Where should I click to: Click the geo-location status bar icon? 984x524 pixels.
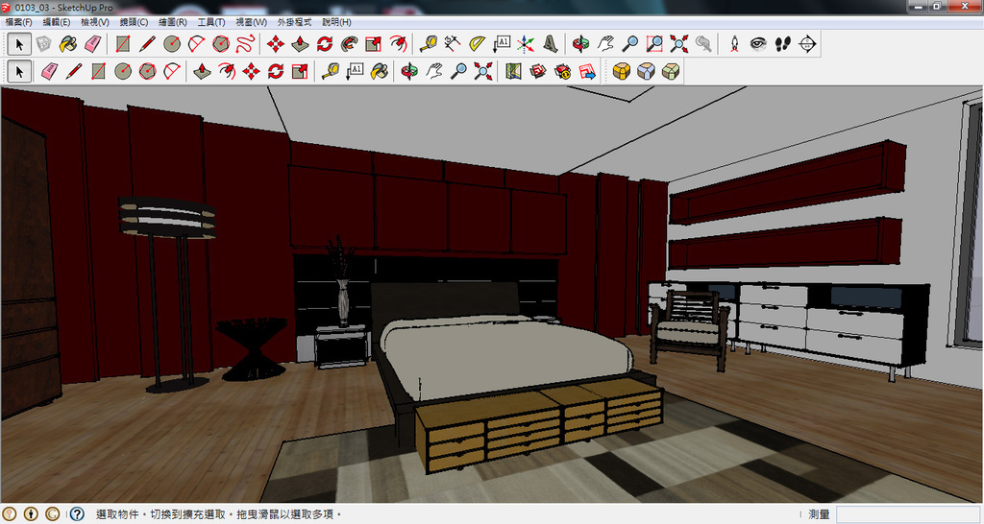coord(10,514)
